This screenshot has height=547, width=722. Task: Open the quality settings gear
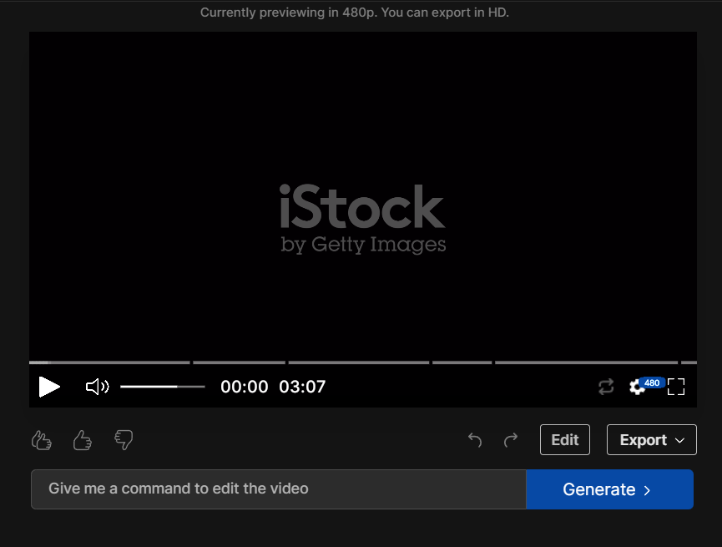(x=637, y=387)
